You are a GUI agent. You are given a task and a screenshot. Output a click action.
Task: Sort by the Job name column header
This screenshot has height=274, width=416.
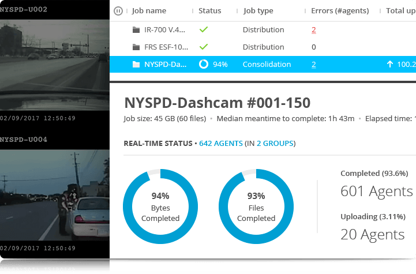pos(149,10)
